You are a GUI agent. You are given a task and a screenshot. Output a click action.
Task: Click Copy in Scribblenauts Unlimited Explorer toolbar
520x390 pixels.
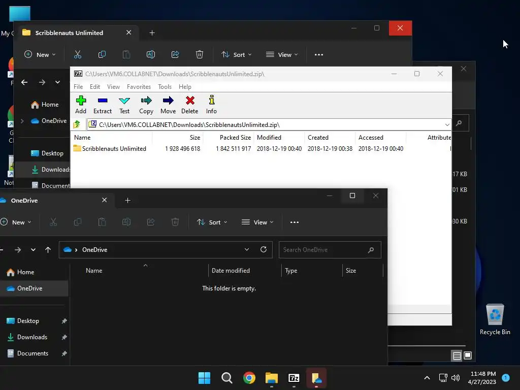pos(102,54)
